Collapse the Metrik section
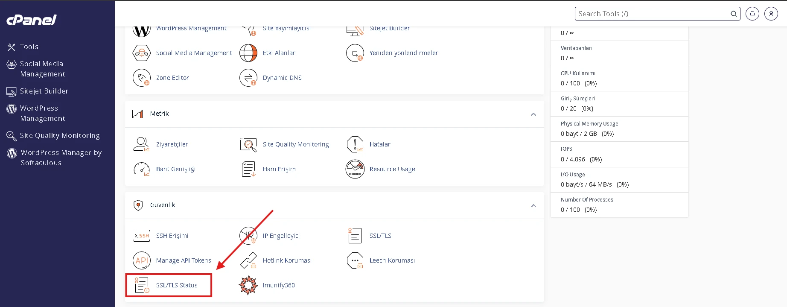Viewport: 787px width, 307px height. [x=533, y=114]
